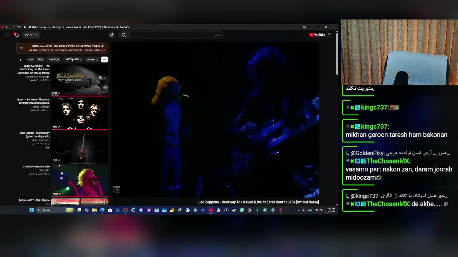Open Queen Bohemian Rhapsody thumbnail
This screenshot has height=257, width=458.
tap(79, 114)
